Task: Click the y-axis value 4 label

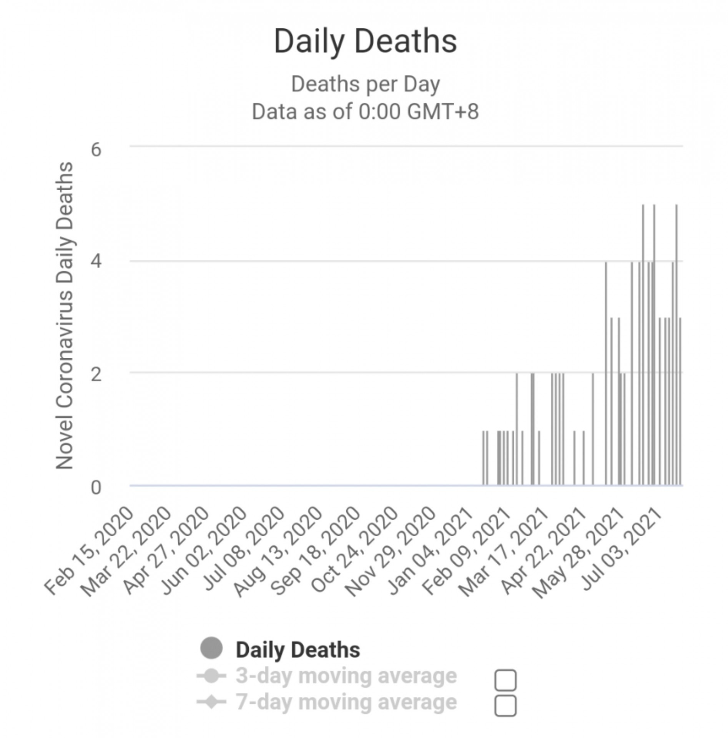Action: 96,261
